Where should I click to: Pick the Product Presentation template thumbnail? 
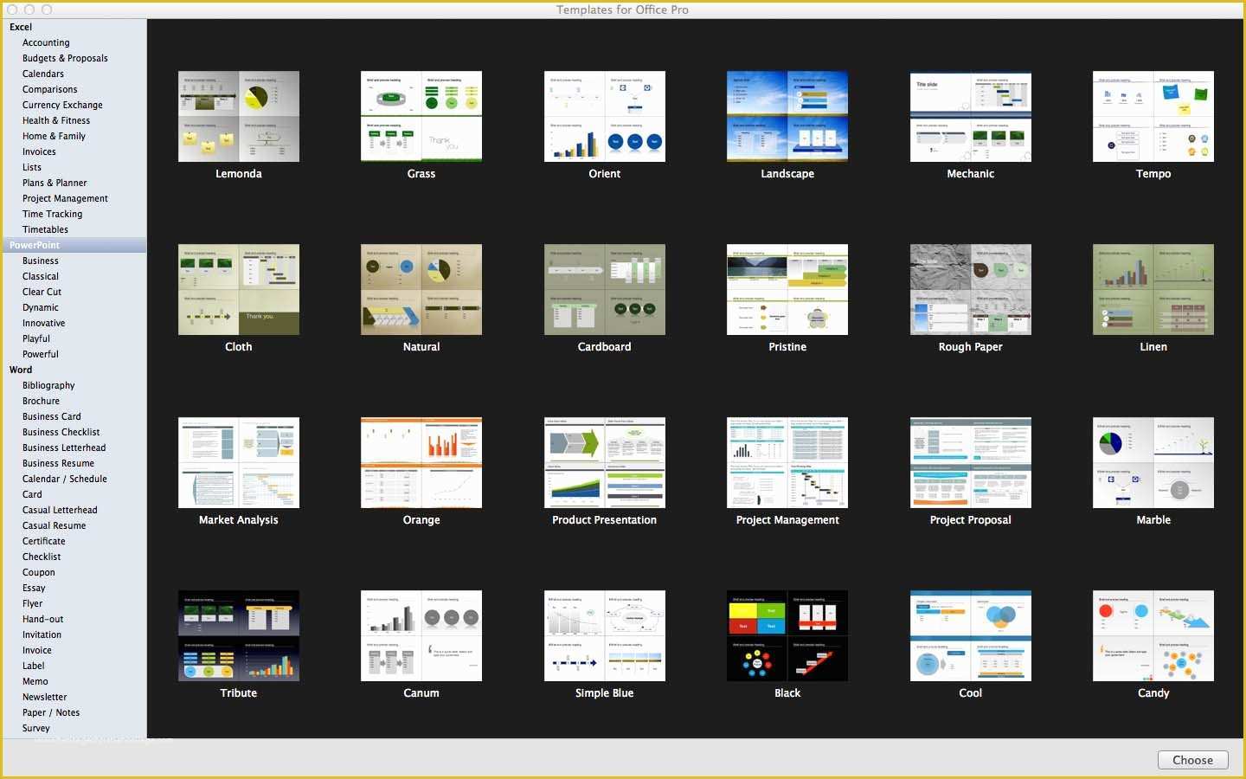(605, 462)
